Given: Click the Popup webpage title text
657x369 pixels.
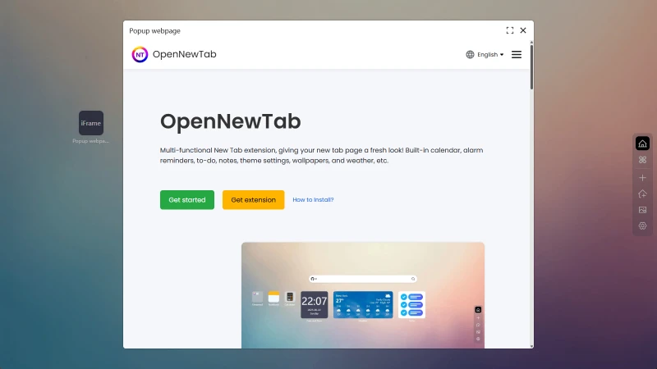Looking at the screenshot, I should tap(154, 31).
